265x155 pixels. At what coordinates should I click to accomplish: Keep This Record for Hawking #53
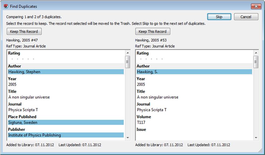[x=153, y=32]
